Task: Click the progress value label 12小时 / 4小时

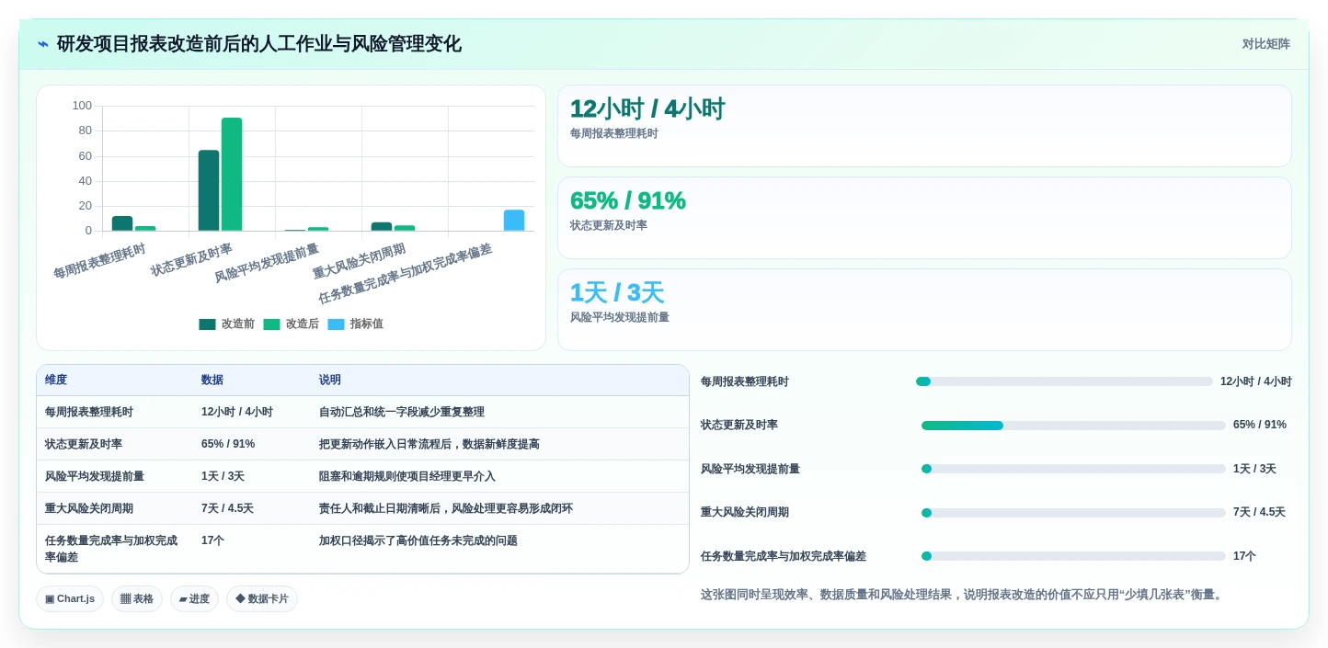Action: point(1256,381)
